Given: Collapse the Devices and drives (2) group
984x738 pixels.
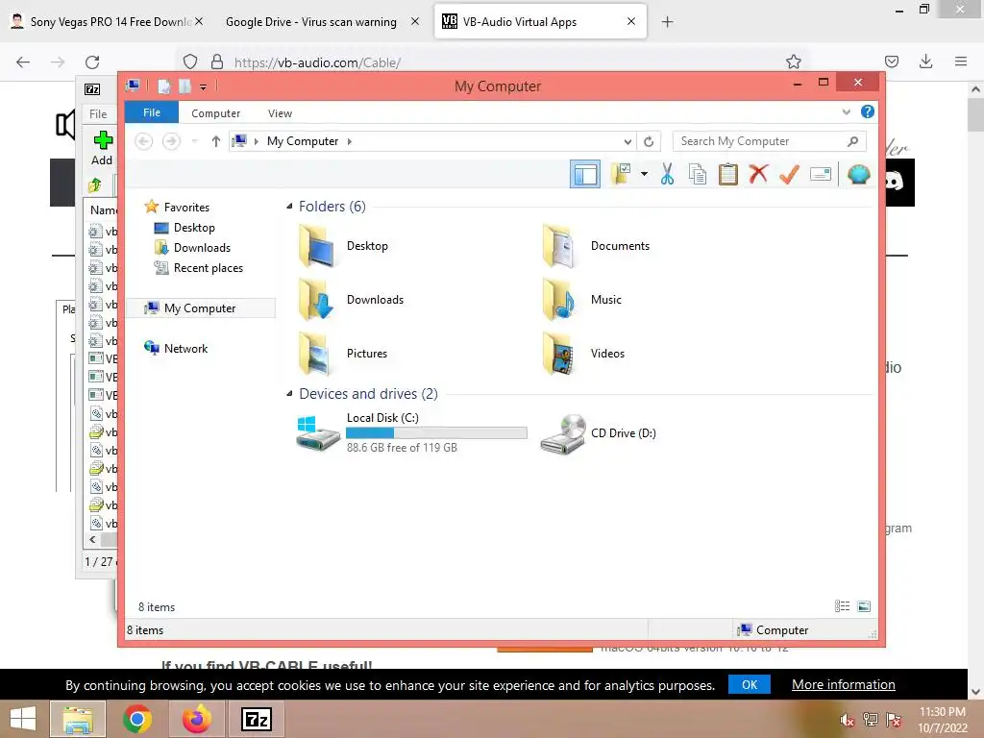Looking at the screenshot, I should tap(289, 393).
